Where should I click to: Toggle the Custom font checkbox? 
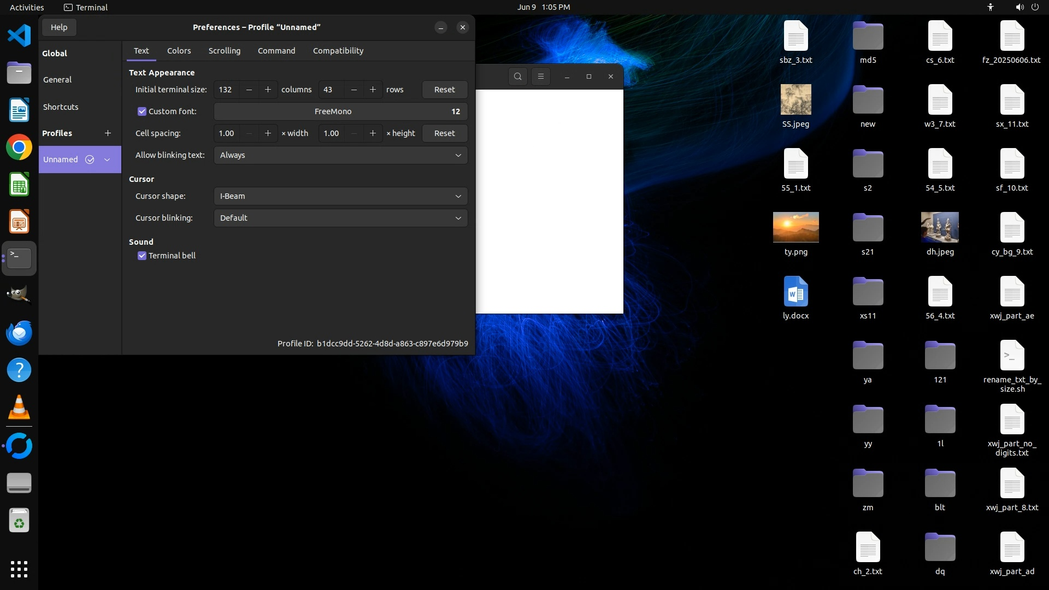pos(142,111)
